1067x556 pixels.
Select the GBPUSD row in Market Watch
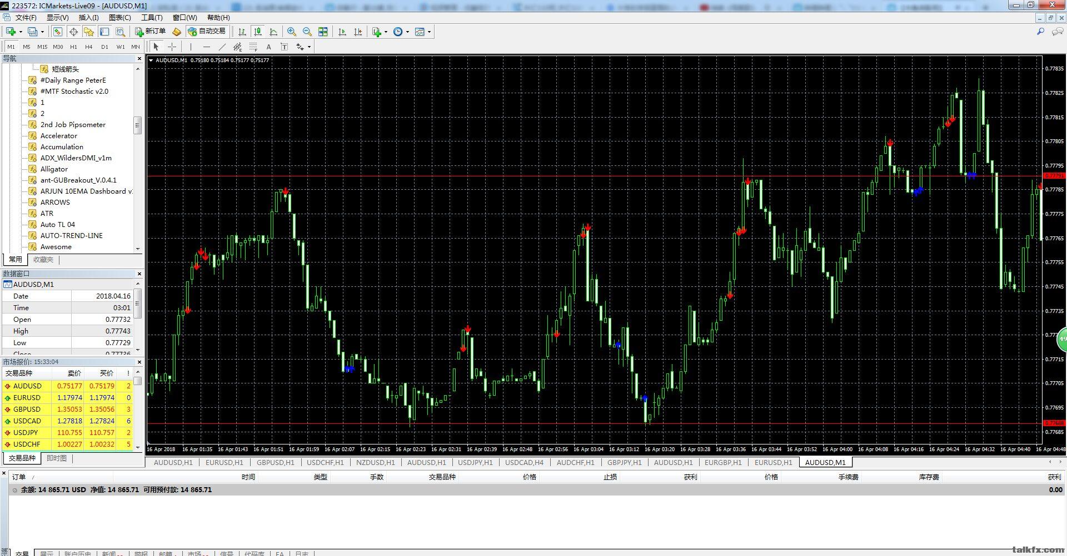(x=67, y=409)
